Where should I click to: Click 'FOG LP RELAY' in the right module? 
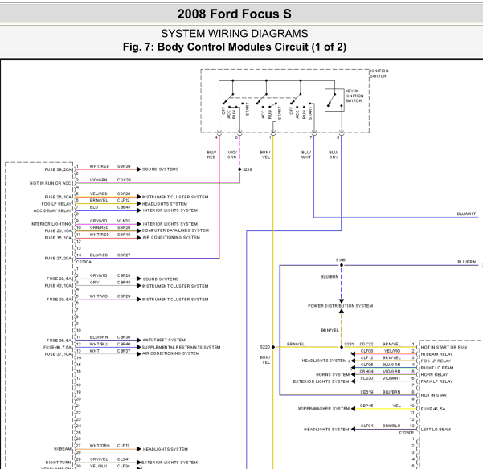436,361
